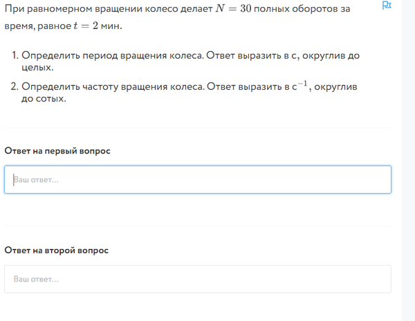Image resolution: width=415 pixels, height=321 pixels.
Task: Click the word 'целых' in question 1
Action: click(37, 68)
